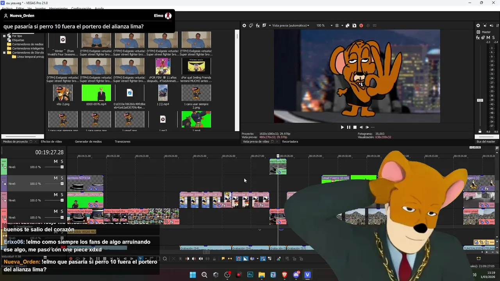Viewport: 500px width, 281px height.
Task: Insert a marker with the yellow marker icon
Action: tap(223, 258)
